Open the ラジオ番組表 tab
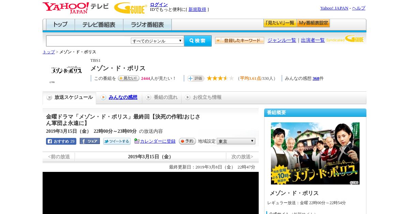The image size is (409, 214). pyautogui.click(x=147, y=25)
